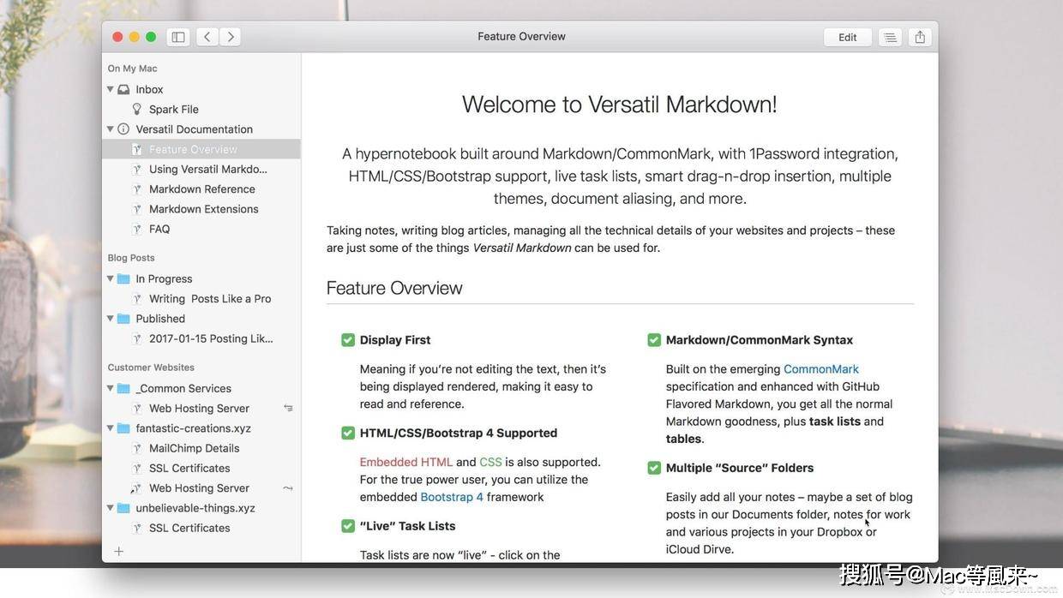The height and width of the screenshot is (598, 1063).
Task: Click the "Customer Websites" sidebar section label
Action: (151, 368)
